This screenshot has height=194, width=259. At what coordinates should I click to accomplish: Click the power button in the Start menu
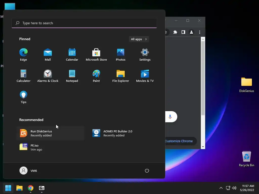[147, 171]
